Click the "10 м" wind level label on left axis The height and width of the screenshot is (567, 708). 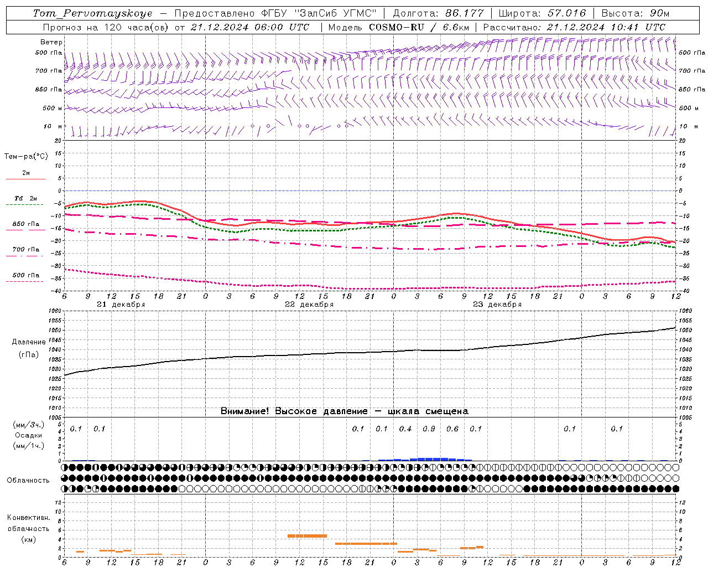53,126
